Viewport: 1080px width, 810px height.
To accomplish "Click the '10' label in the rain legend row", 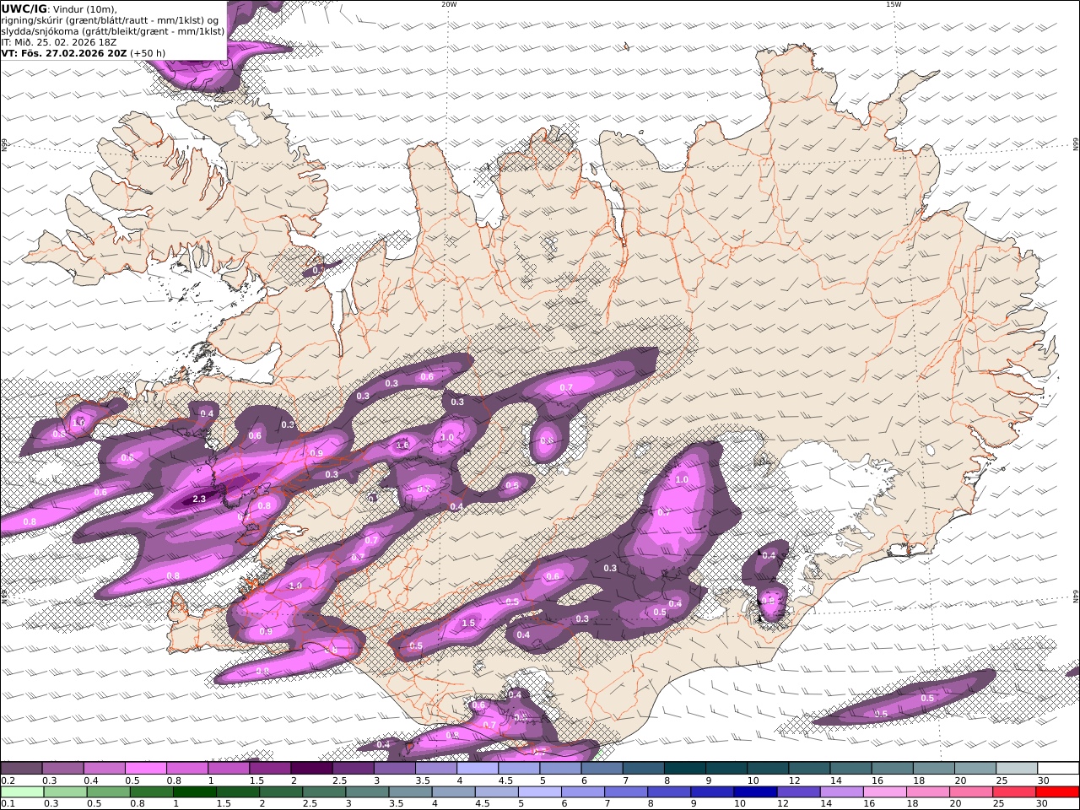I will point(739,803).
